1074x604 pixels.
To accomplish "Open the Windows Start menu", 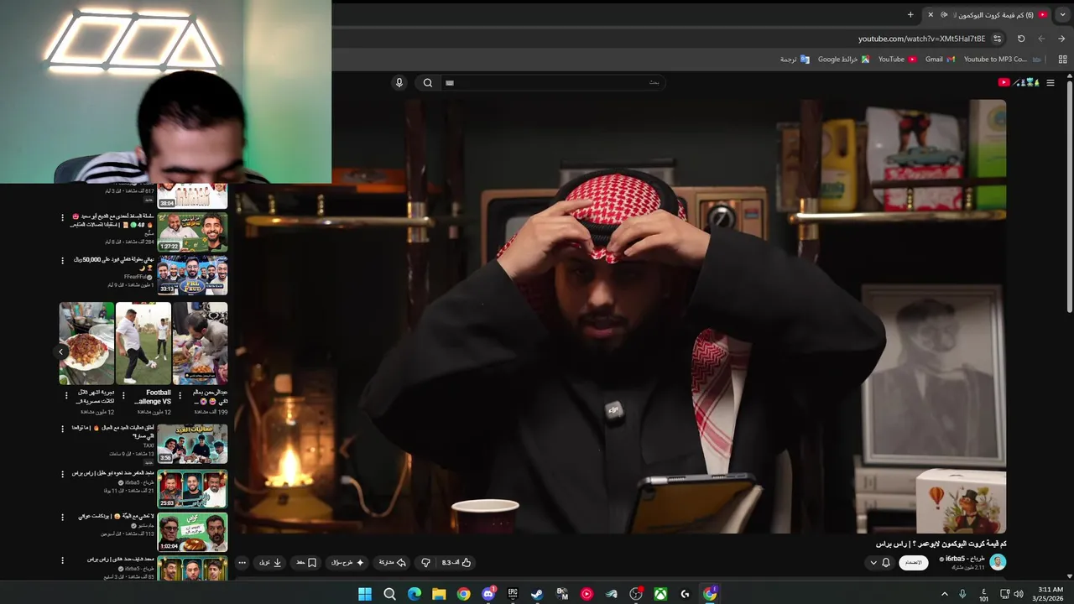I will point(365,594).
